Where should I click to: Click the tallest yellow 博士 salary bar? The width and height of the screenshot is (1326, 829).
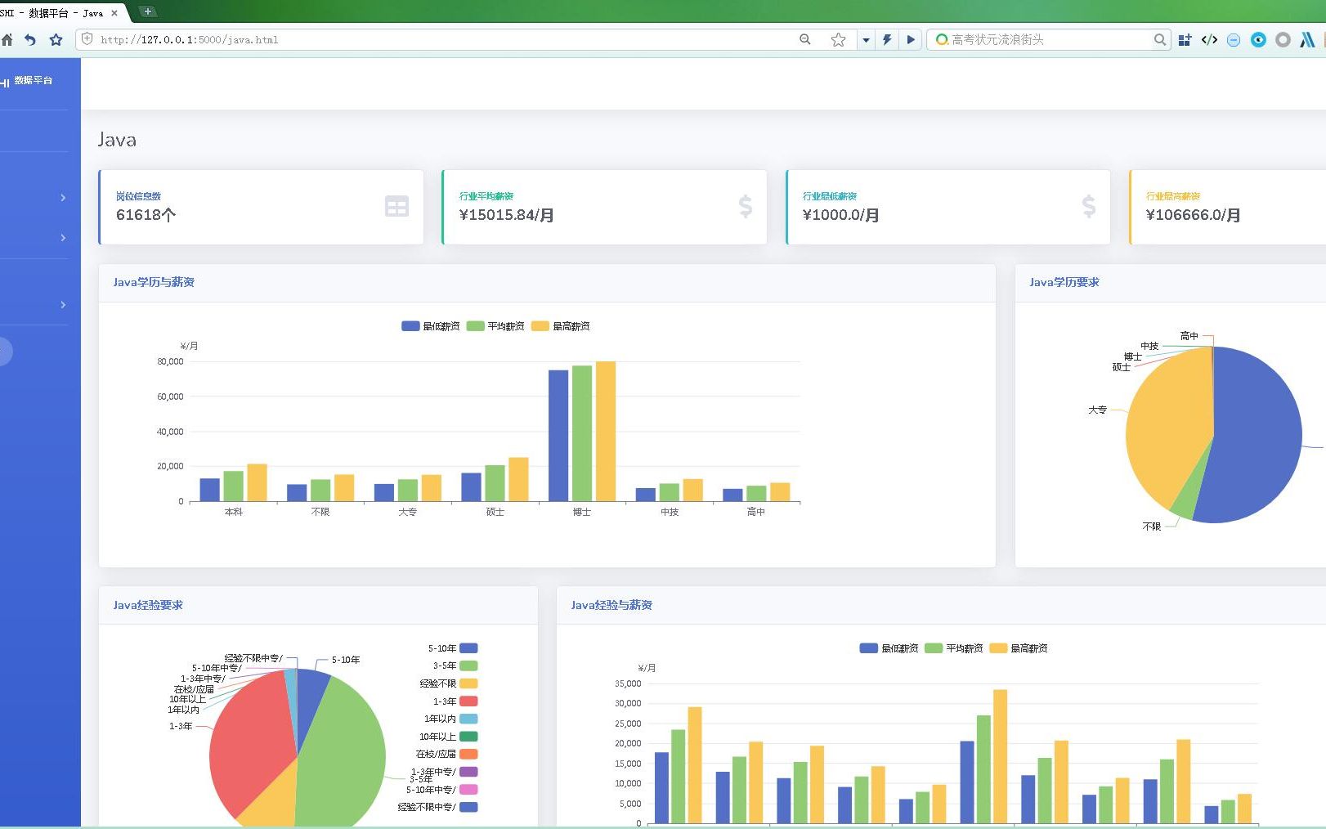pos(606,431)
